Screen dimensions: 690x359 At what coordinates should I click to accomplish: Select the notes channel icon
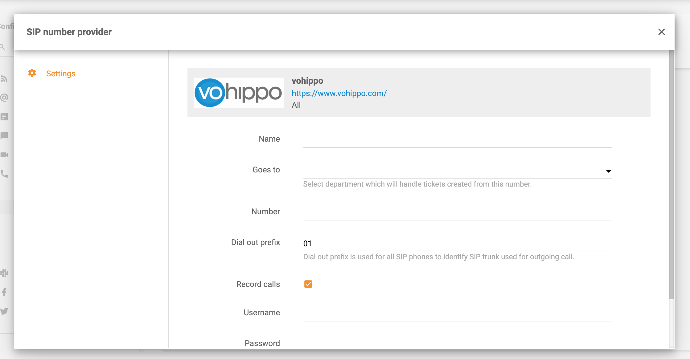4,117
